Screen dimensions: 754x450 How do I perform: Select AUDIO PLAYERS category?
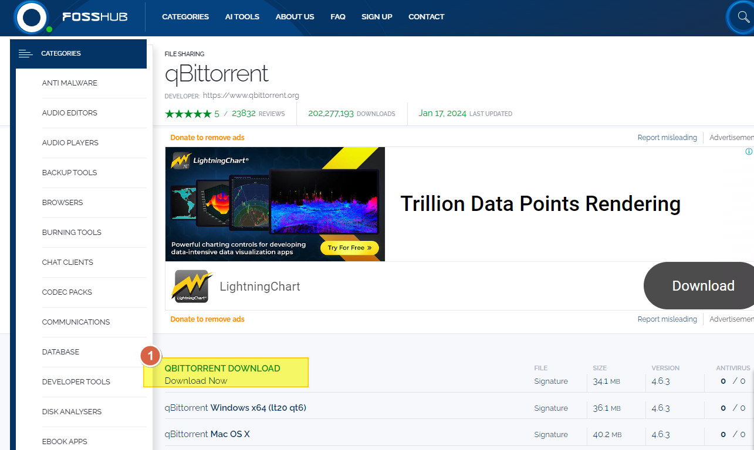70,143
